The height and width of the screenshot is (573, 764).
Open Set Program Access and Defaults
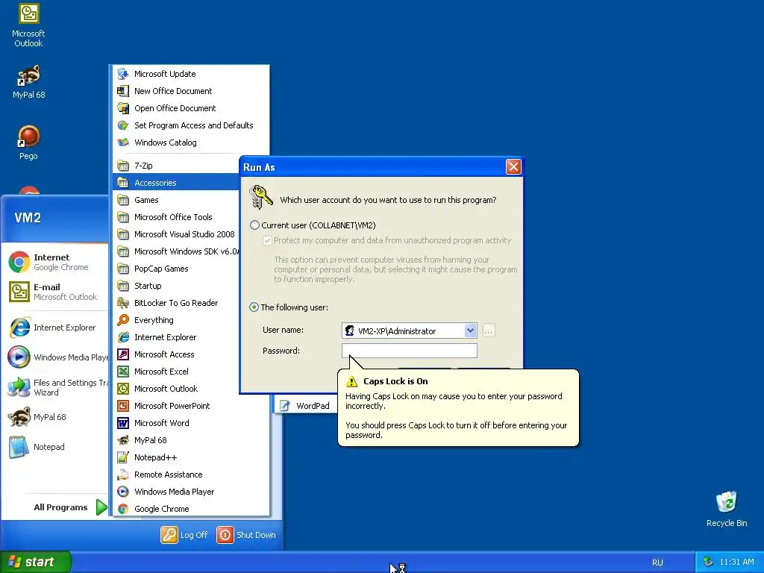click(x=191, y=125)
